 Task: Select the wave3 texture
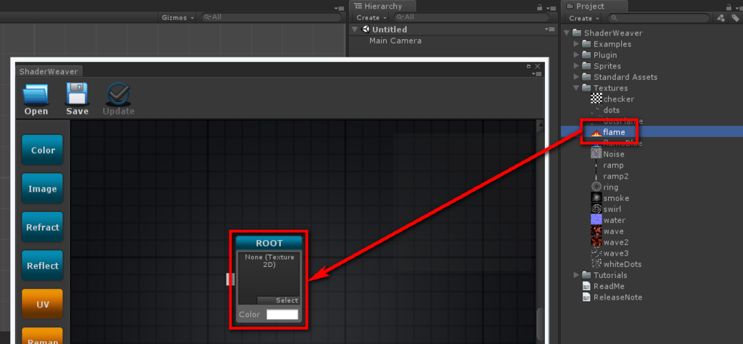(x=616, y=253)
